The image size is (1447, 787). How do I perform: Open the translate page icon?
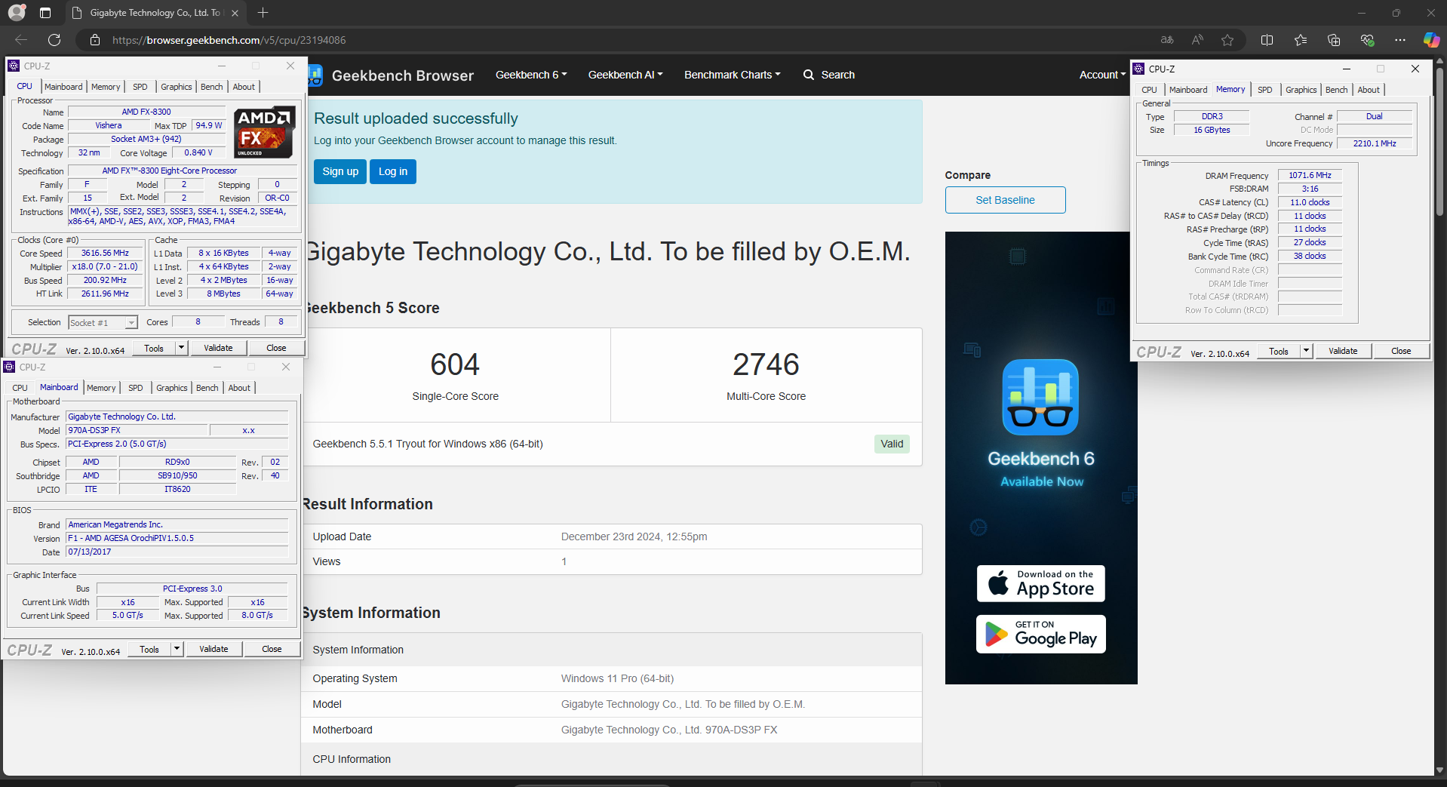(1167, 40)
